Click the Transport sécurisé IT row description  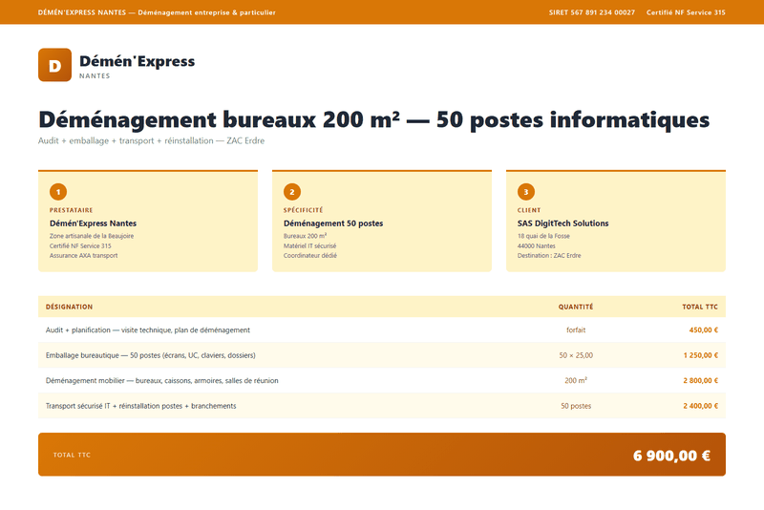pyautogui.click(x=140, y=406)
